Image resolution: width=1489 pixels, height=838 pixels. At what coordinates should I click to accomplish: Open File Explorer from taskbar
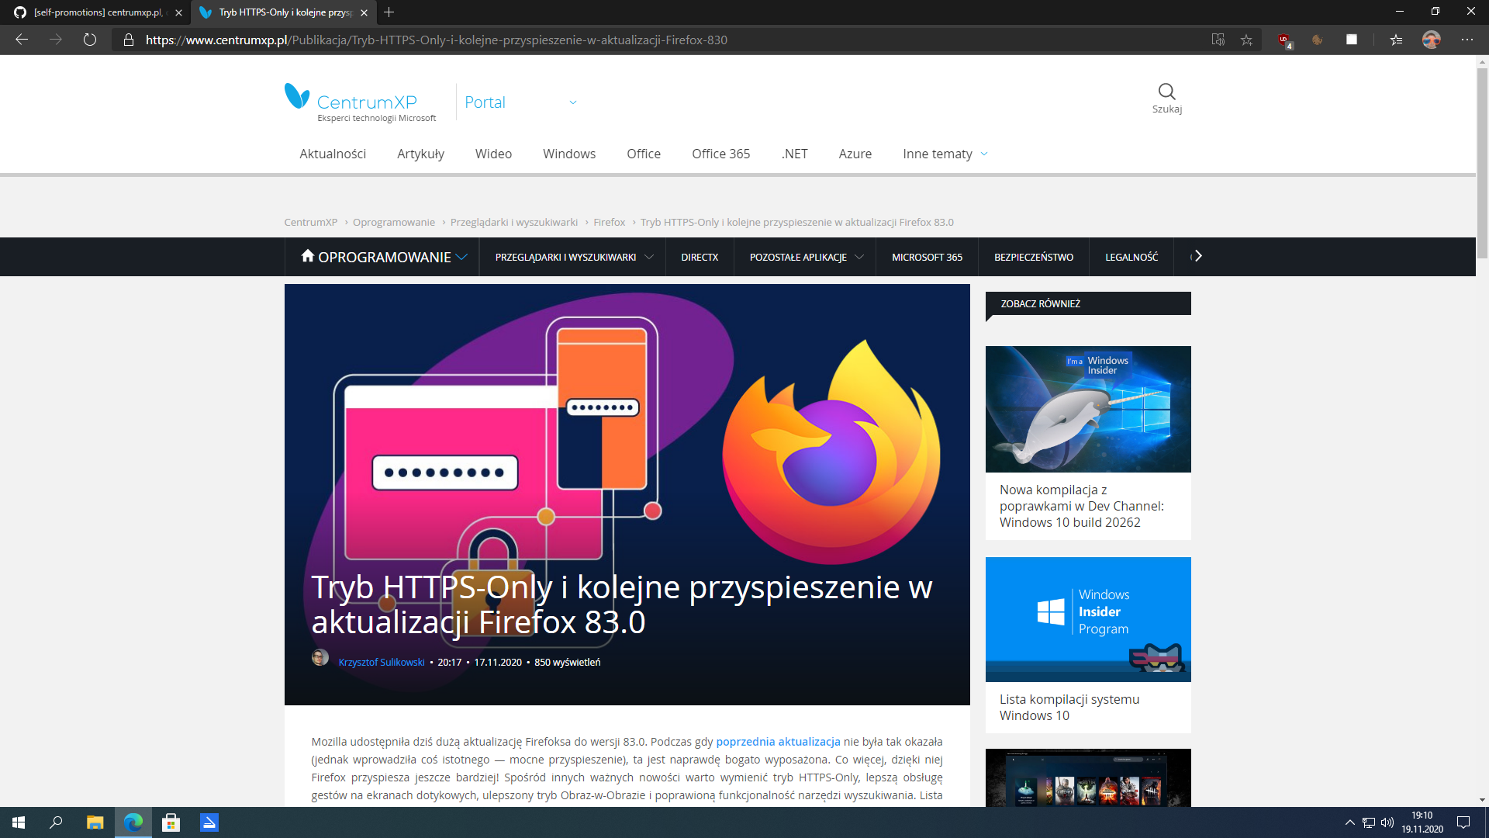(95, 822)
